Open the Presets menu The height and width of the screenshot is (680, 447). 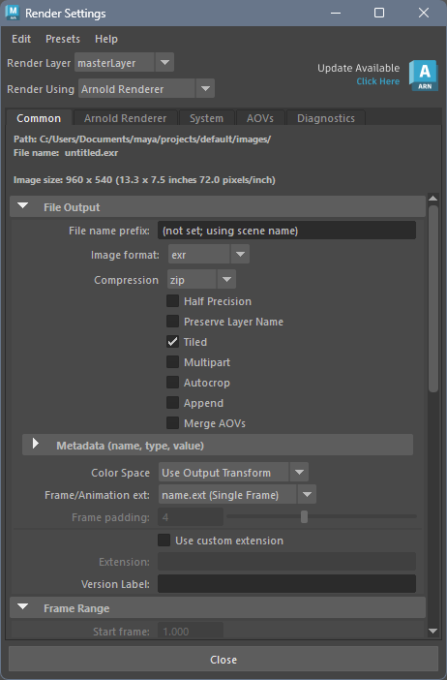(63, 39)
